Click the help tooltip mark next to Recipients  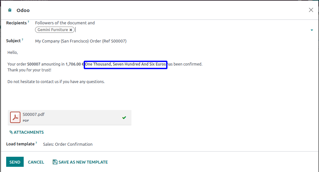pyautogui.click(x=28, y=22)
